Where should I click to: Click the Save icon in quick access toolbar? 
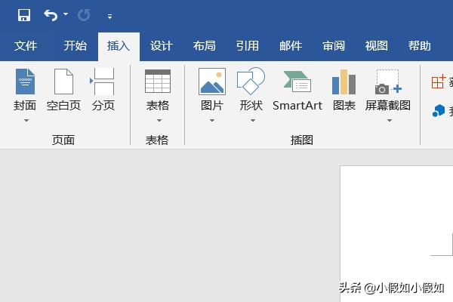pos(24,15)
